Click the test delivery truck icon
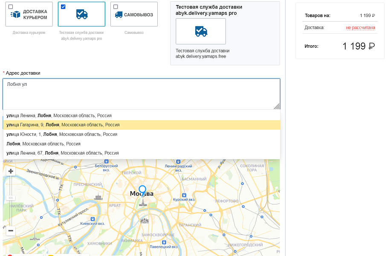This screenshot has height=256, width=391. click(x=81, y=14)
